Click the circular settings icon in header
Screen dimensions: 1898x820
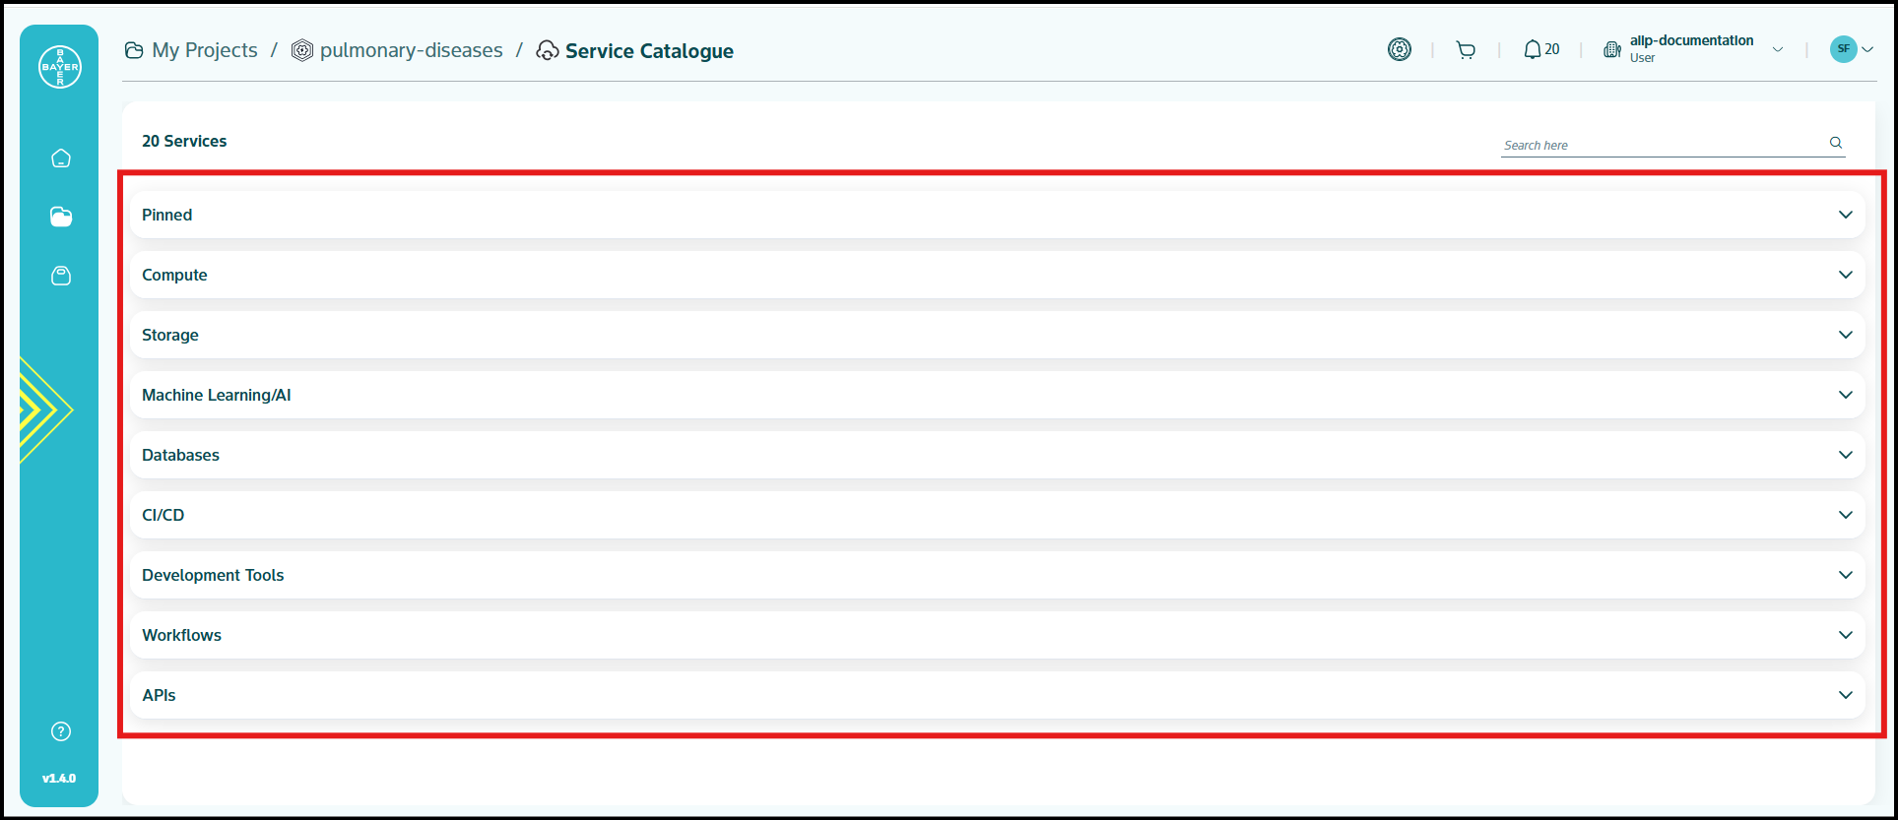(x=1400, y=49)
